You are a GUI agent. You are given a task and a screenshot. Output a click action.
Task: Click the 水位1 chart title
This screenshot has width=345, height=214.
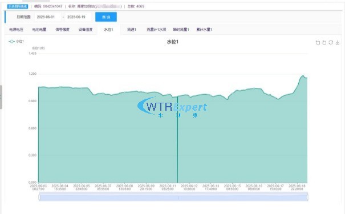tap(173, 42)
